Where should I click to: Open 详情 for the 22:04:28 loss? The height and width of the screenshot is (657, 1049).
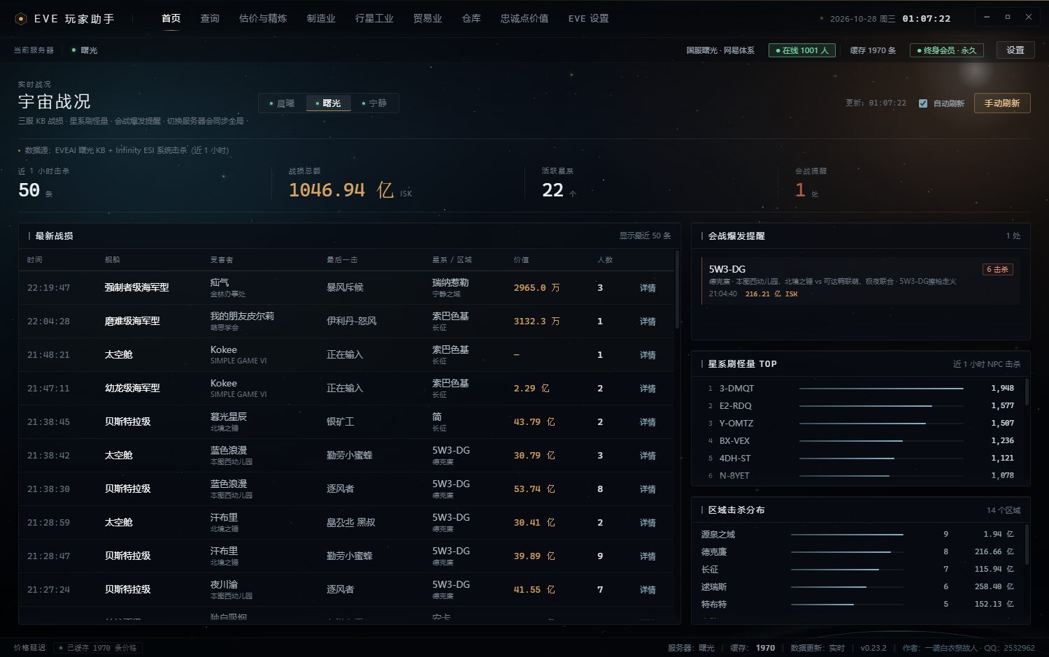pyautogui.click(x=648, y=322)
